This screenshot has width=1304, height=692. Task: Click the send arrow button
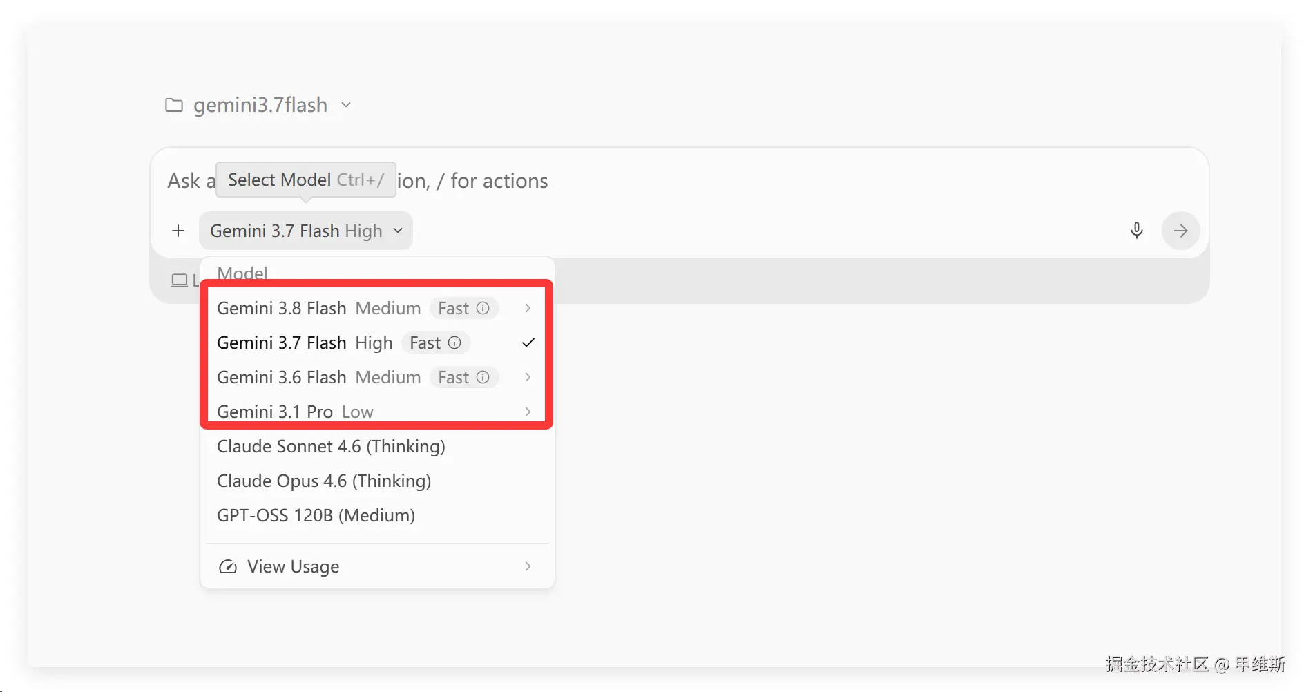tap(1180, 231)
